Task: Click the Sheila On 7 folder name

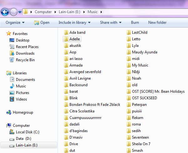Action: point(141,144)
